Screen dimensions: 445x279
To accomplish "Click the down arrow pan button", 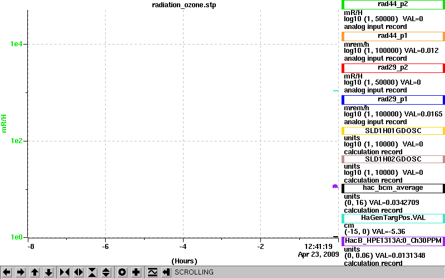I will point(48,272).
